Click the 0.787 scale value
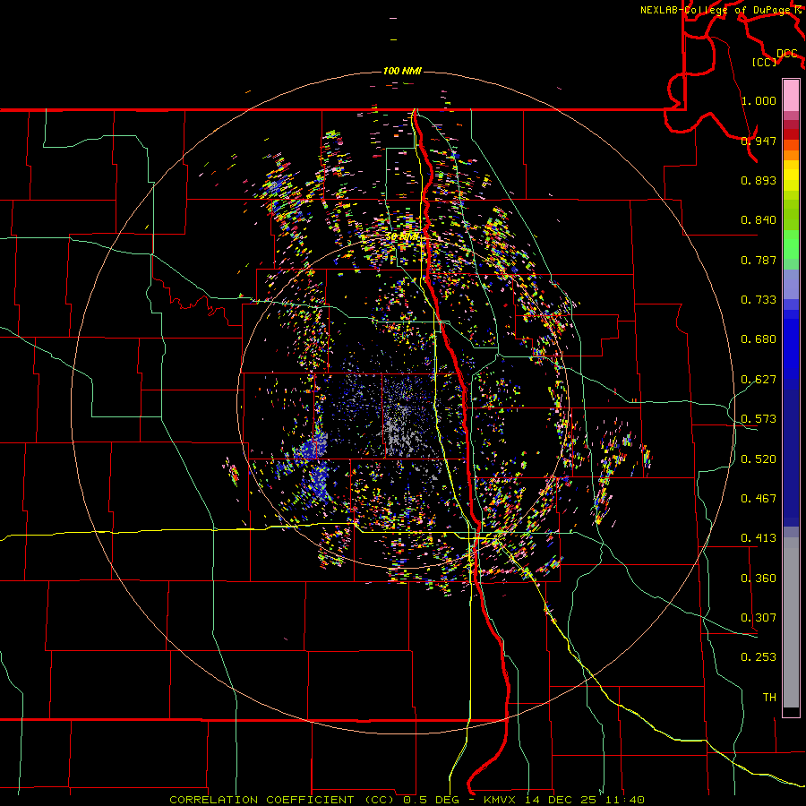Screen dimensions: 806x806 click(759, 260)
